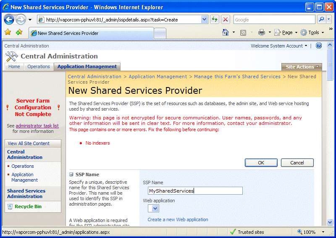Select the New Shared Services Provider tab

91,33
